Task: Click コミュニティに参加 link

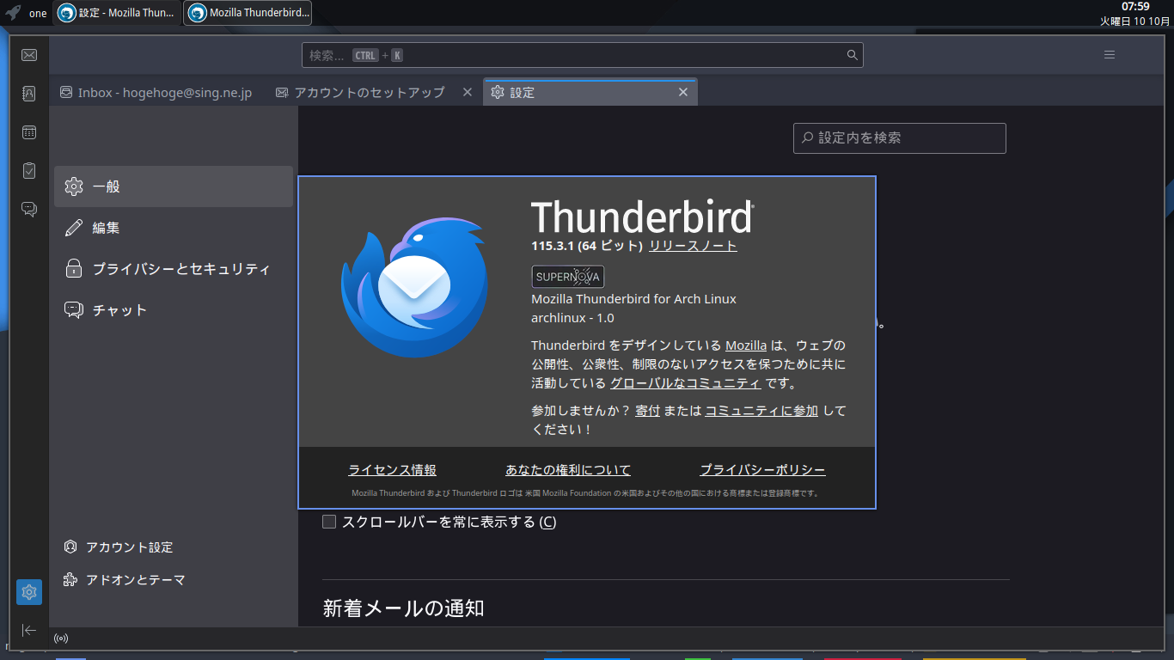Action: point(761,411)
